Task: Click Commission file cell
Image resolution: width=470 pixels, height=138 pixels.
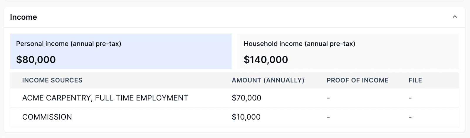Action: [410, 117]
